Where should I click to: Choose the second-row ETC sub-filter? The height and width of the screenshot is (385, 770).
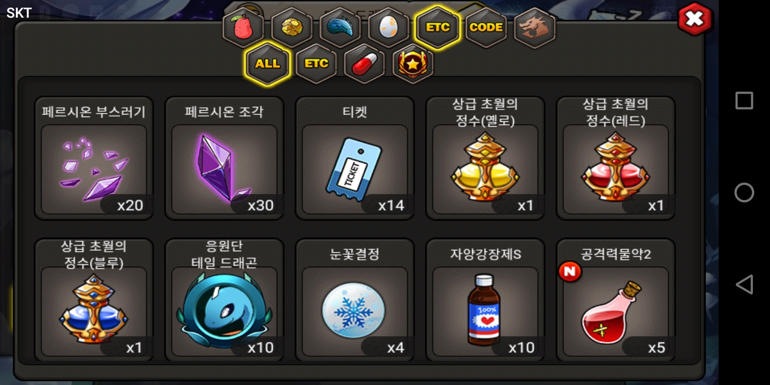coord(316,64)
